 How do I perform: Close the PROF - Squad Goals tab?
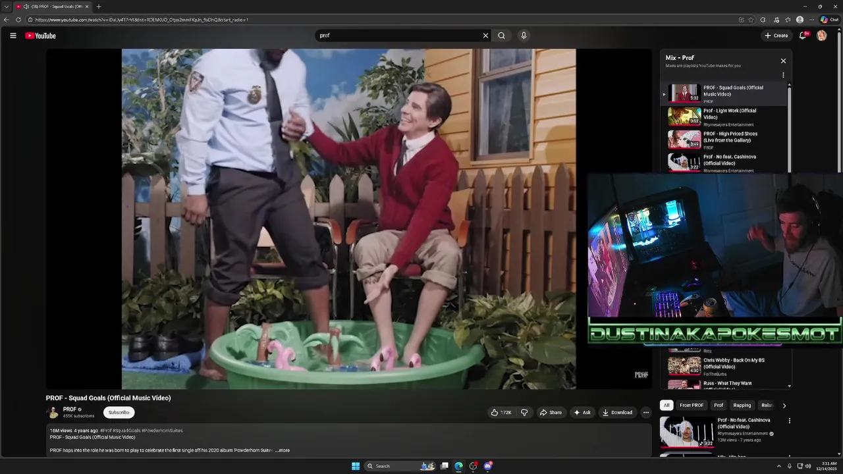pos(87,7)
